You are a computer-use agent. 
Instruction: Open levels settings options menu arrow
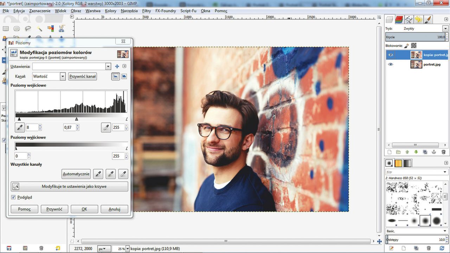click(x=124, y=66)
